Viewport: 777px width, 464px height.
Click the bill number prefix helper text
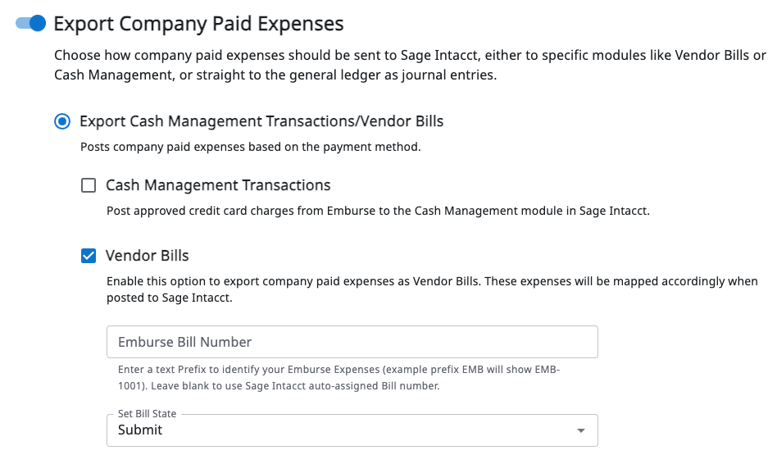point(339,370)
